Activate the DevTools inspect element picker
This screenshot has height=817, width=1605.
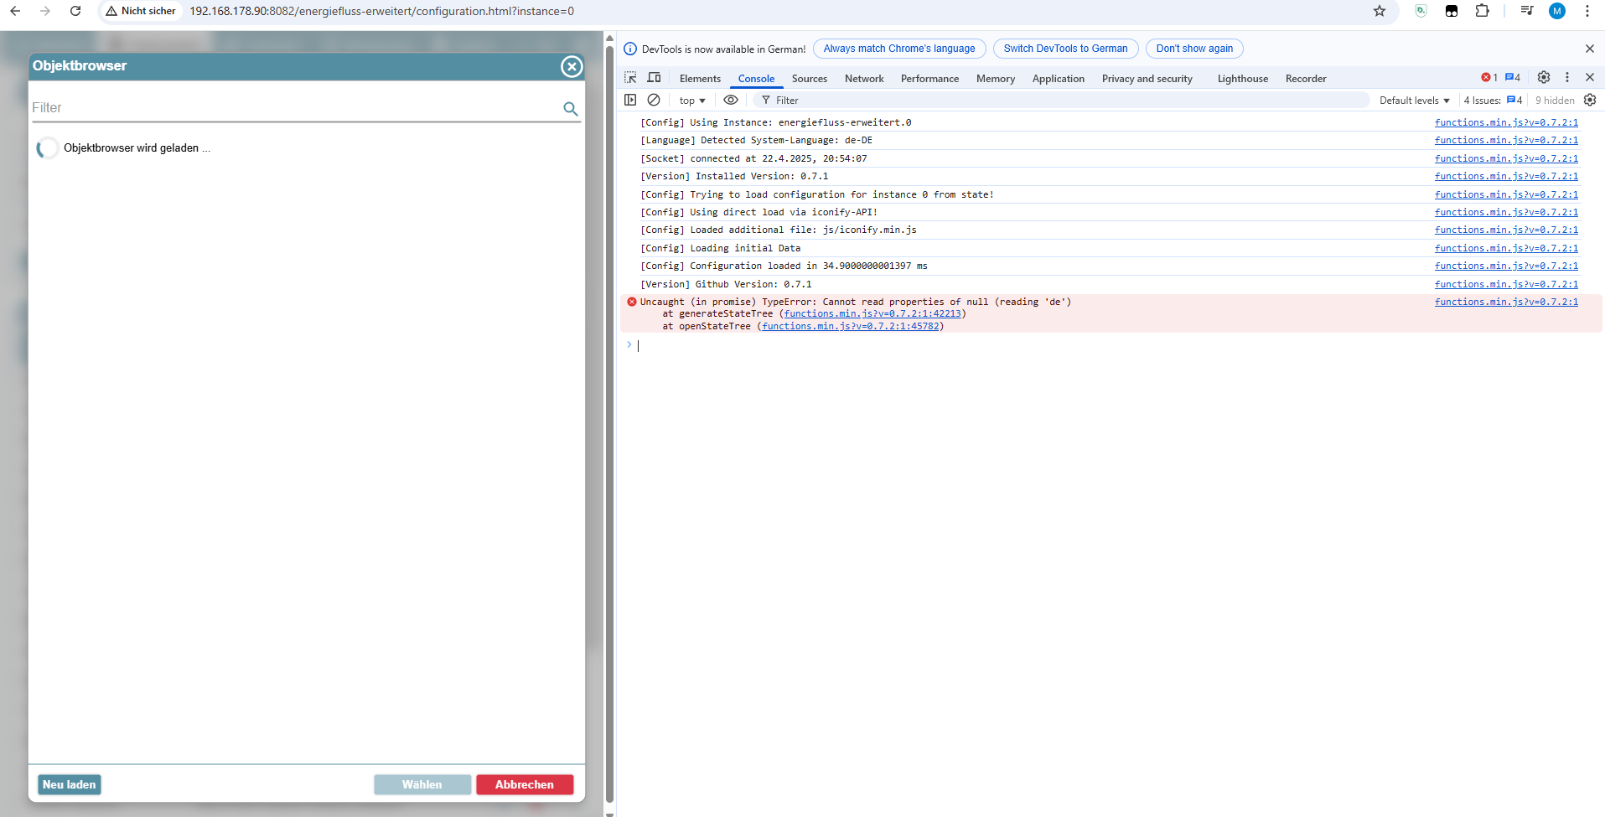coord(631,78)
